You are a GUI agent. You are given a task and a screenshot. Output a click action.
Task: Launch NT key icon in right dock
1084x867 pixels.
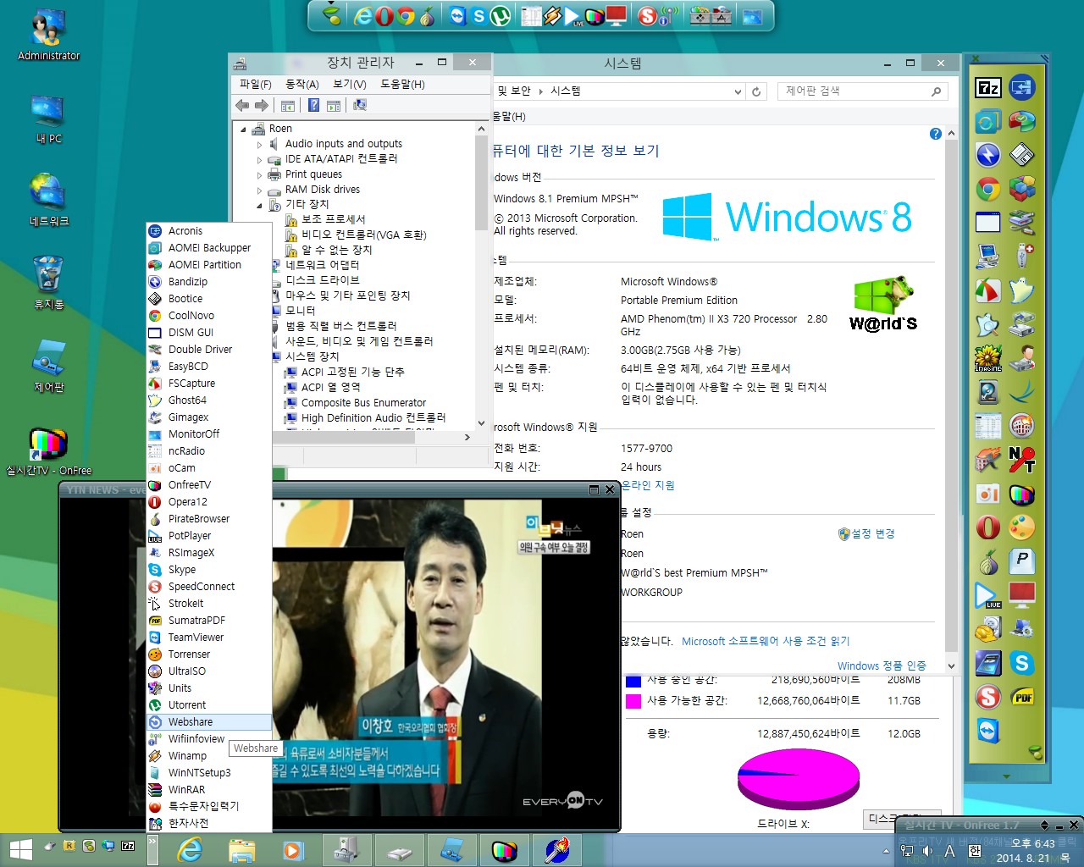coord(1022,460)
